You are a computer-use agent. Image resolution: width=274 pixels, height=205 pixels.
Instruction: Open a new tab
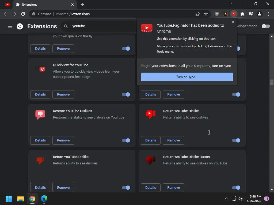coord(83,5)
